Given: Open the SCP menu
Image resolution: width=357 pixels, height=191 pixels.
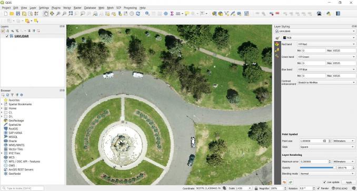Looking at the screenshot, I should pos(118,8).
